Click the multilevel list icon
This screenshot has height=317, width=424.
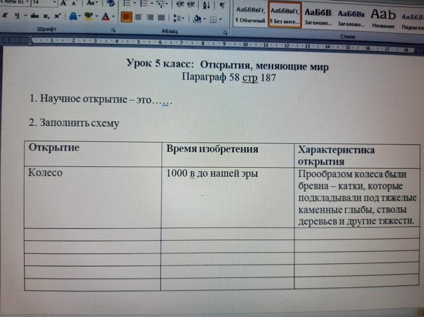[x=161, y=4]
